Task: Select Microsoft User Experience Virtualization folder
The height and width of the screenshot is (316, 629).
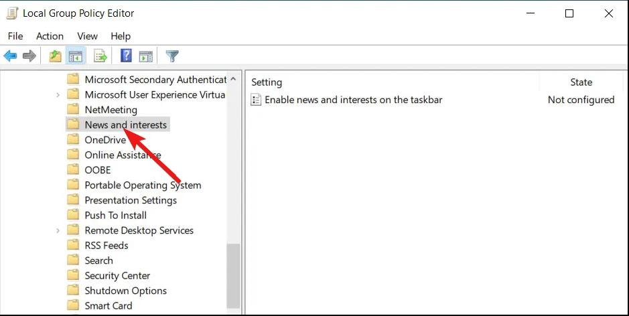Action: coord(155,94)
